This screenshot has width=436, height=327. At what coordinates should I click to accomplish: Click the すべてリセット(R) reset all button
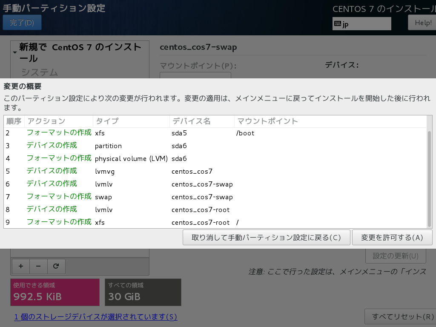[x=400, y=316]
